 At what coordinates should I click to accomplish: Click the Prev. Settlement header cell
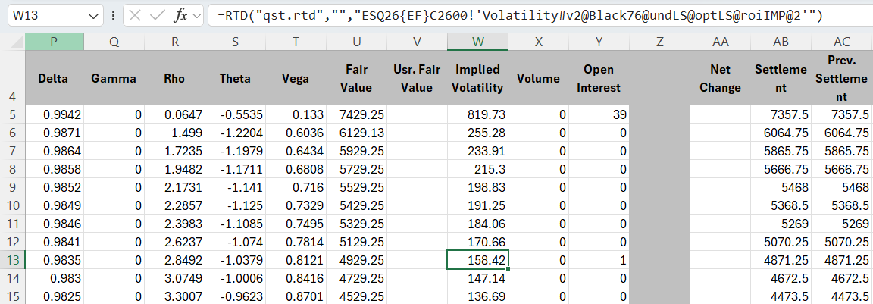(x=842, y=79)
